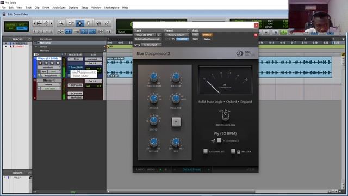
Task: Click the Ways (92 BPM) track name field
Action: pyautogui.click(x=48, y=58)
